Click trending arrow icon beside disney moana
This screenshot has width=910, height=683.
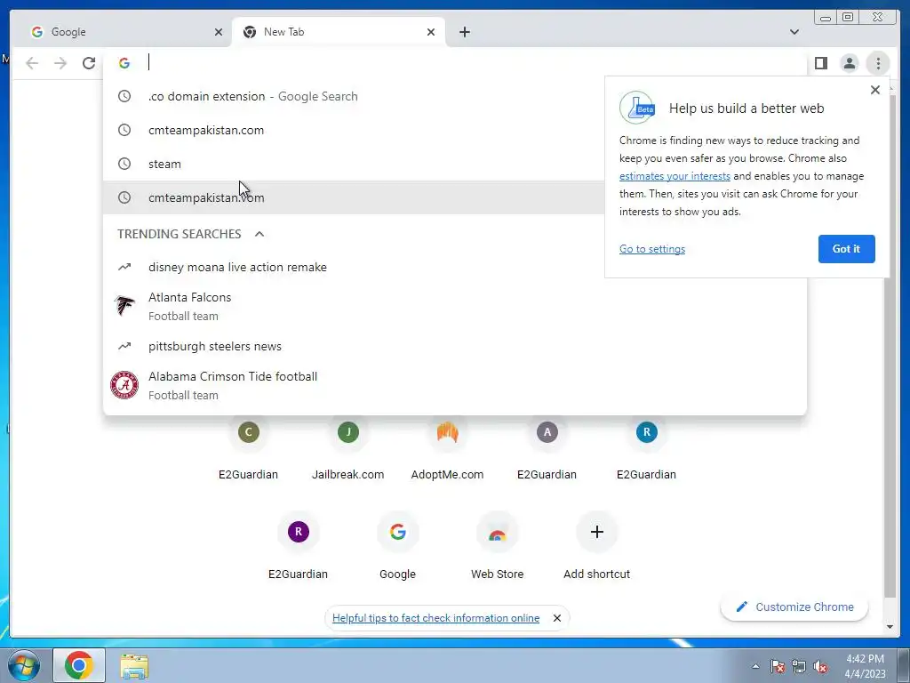point(124,267)
